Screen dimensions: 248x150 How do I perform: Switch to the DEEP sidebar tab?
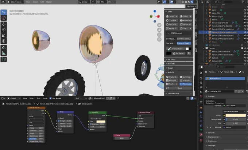tap(196, 34)
